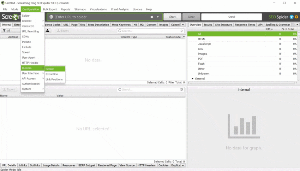Choose URL Rewriting menu entry
Screen dimensions: 300x171
33,31
